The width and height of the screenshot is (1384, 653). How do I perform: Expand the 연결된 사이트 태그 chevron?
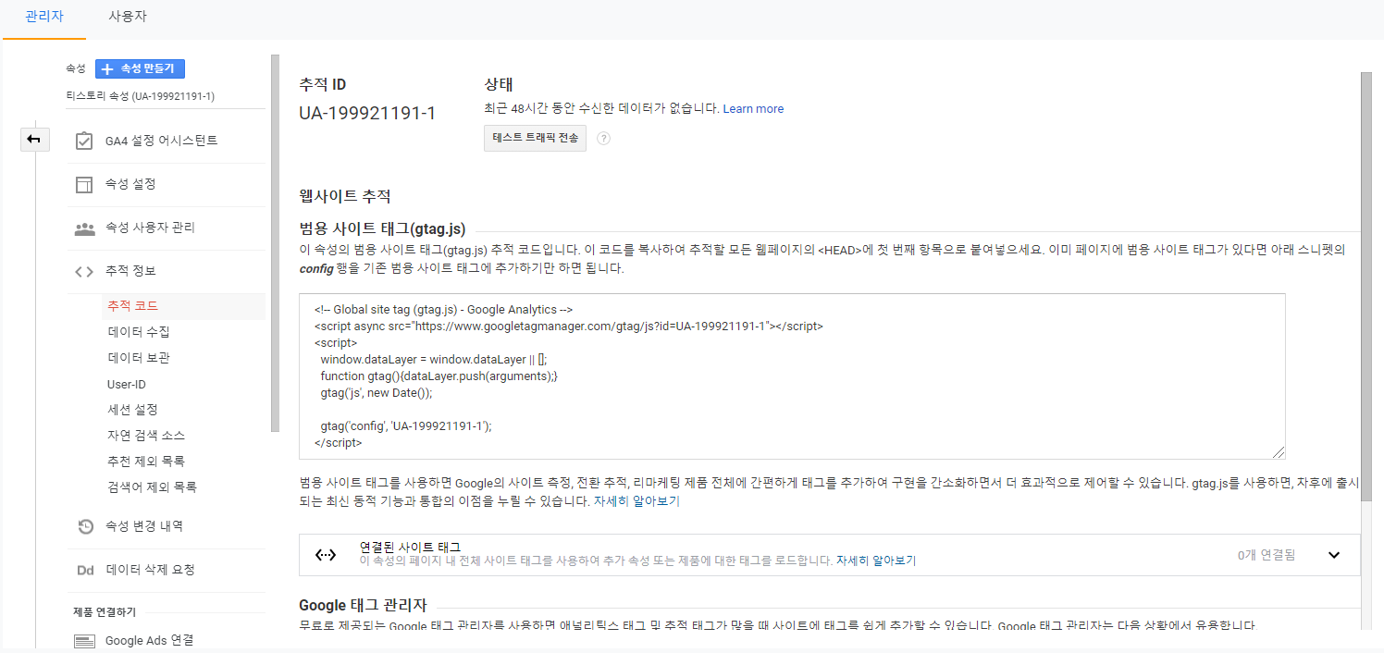[x=1334, y=555]
